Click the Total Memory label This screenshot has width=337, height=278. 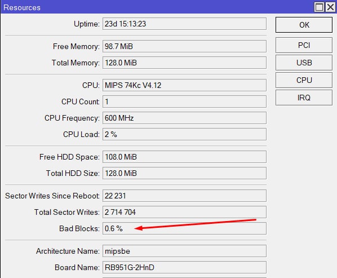tap(76, 63)
